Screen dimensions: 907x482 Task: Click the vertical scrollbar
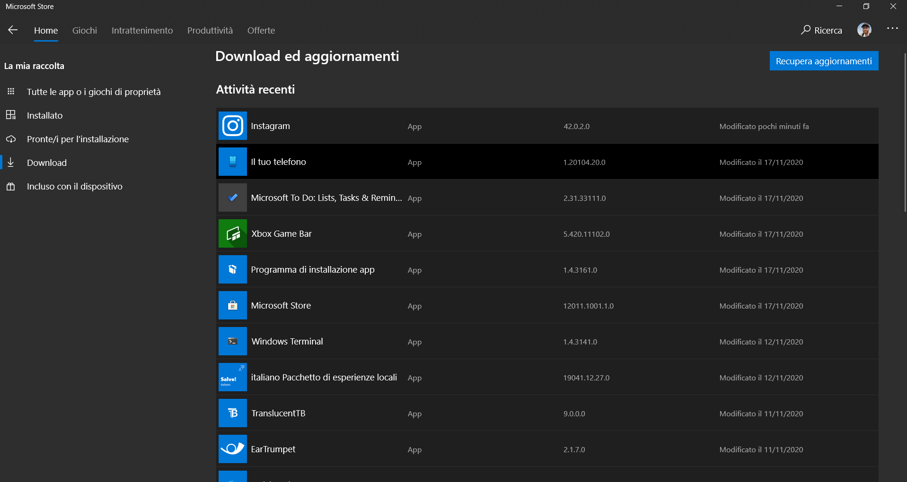point(905,132)
